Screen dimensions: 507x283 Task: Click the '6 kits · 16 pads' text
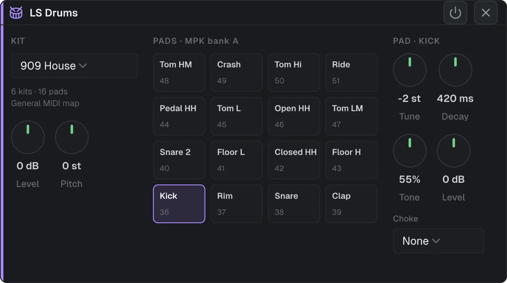[39, 91]
